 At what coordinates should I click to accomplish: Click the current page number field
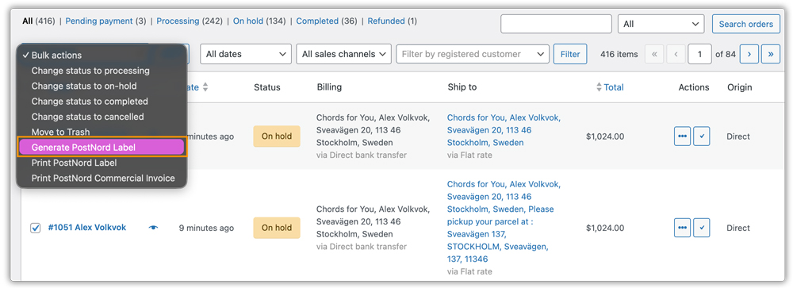[699, 54]
